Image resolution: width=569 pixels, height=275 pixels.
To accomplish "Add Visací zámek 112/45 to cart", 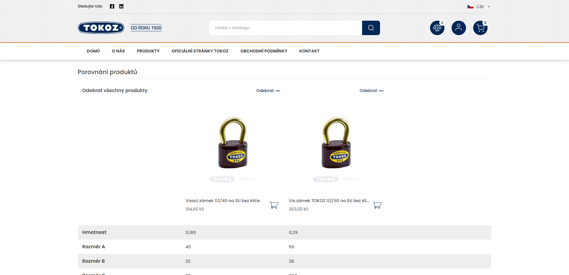I will (x=274, y=205).
